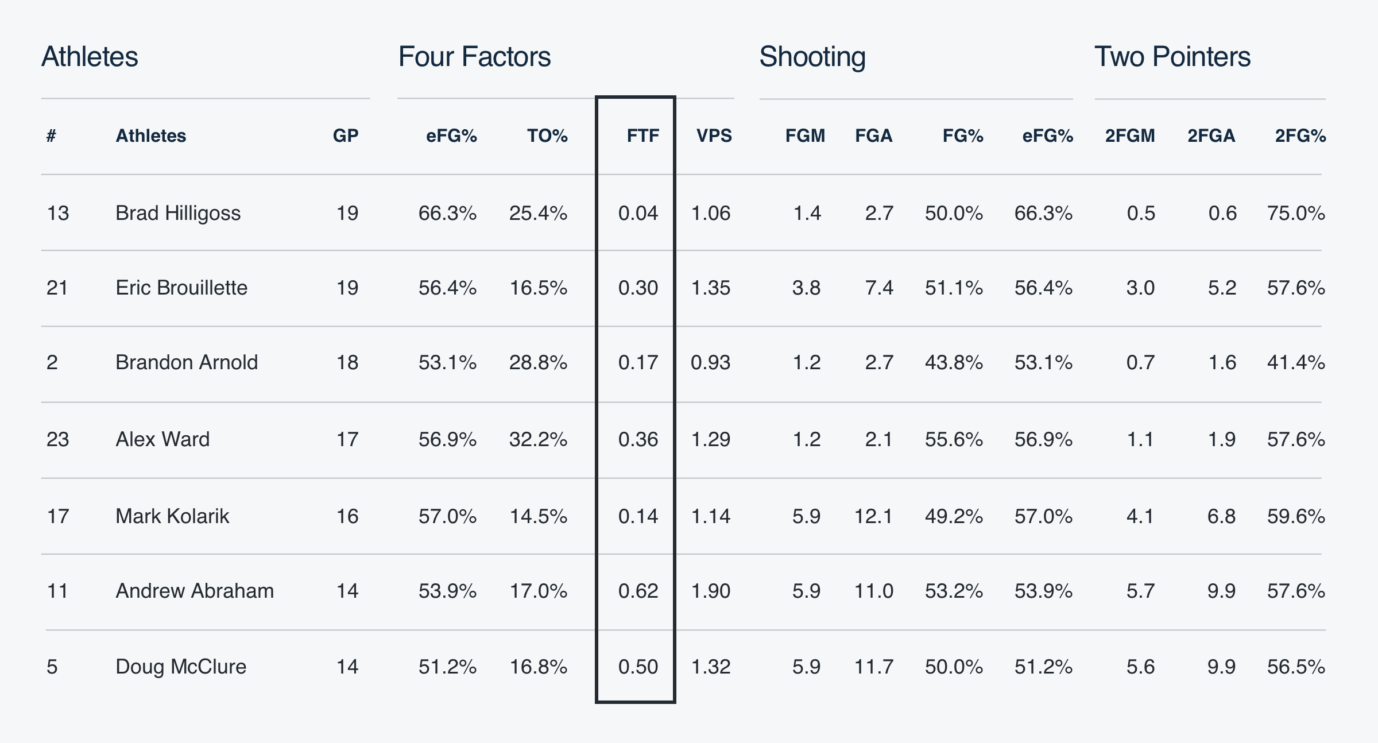Sort by the 2FGA column header
1378x743 pixels.
click(1211, 136)
